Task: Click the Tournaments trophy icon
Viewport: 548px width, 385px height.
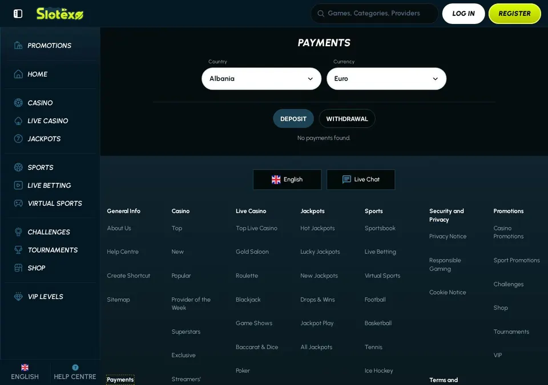Action: (x=18, y=250)
